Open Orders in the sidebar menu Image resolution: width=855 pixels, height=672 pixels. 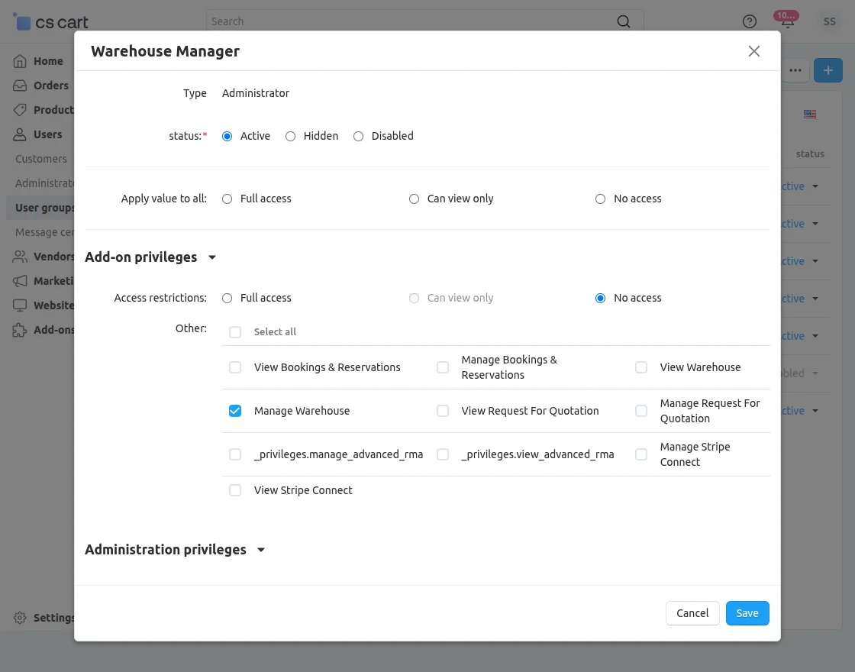pyautogui.click(x=50, y=86)
